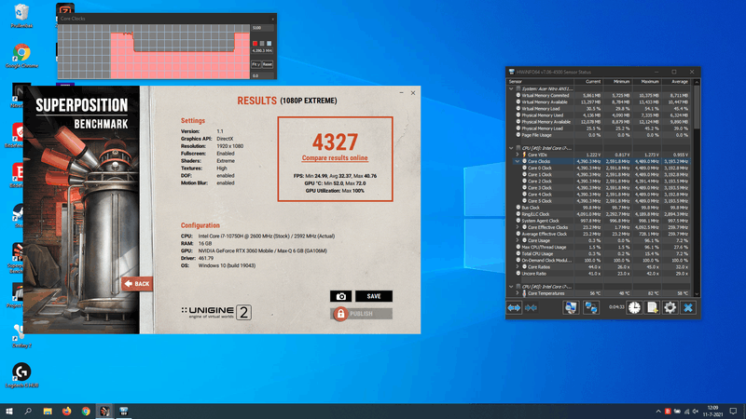The height and width of the screenshot is (419, 746).
Task: Click Reset in Core Clocks graph
Action: coord(268,64)
